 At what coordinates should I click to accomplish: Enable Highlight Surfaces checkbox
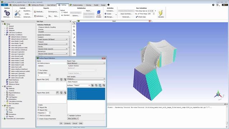68,115
